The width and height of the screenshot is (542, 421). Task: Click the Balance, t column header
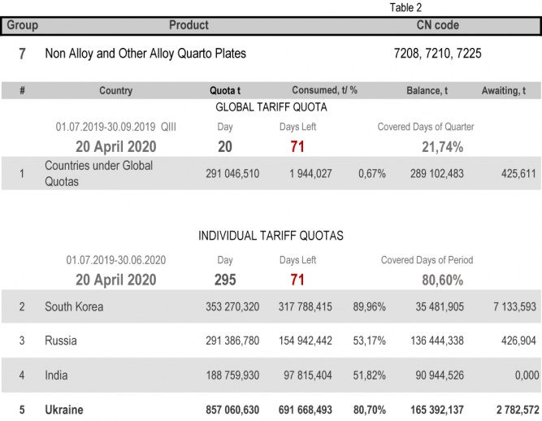427,91
